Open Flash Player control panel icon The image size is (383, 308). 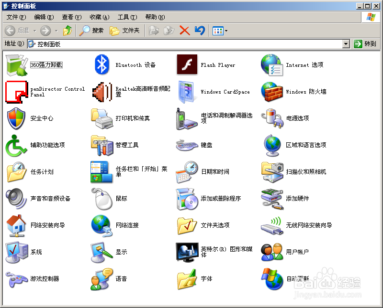point(187,65)
